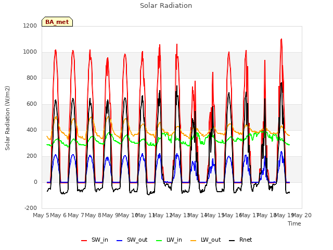Screen dimensions: 333x250
Task: Click the Y-axis title Solar Radiation (W/m2)
Action: point(7,118)
